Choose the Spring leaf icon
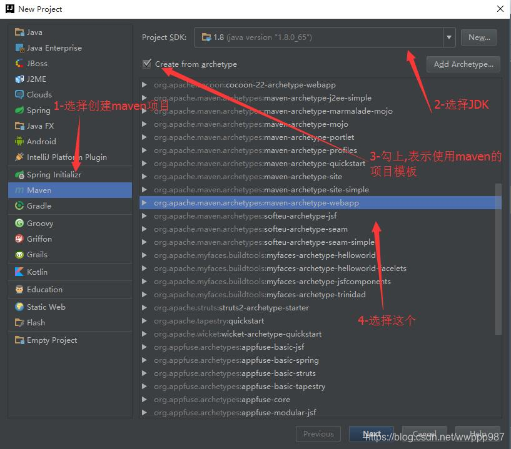This screenshot has height=449, width=511. (x=19, y=111)
